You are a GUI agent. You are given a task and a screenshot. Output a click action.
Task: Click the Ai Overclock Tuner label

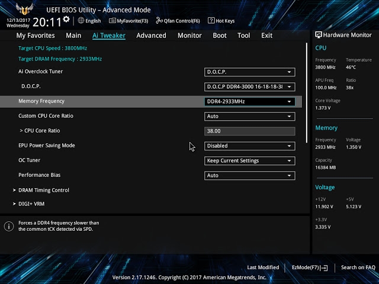[x=40, y=72]
